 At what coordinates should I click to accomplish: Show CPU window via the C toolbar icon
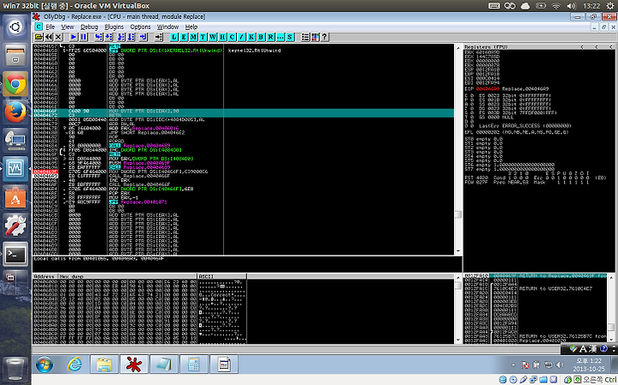(x=232, y=37)
